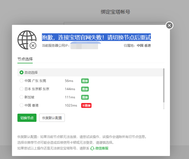The height and width of the screenshot is (159, 189).
Task: Close the node selection dialog
Action: [x=169, y=25]
